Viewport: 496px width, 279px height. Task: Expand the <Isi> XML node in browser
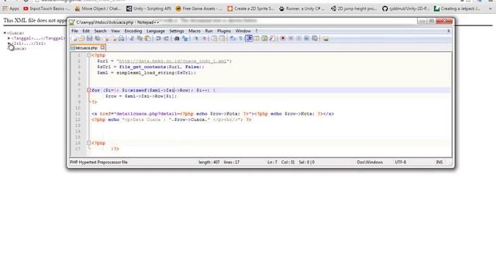point(9,43)
